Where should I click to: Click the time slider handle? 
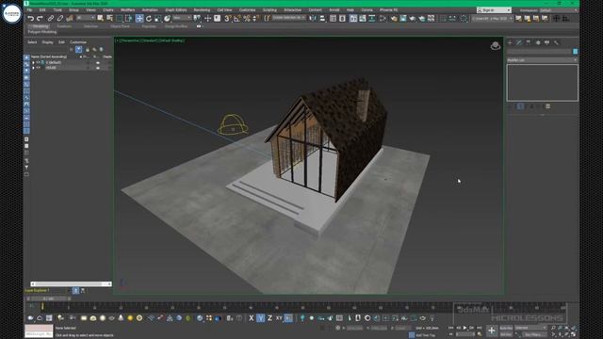[48, 299]
